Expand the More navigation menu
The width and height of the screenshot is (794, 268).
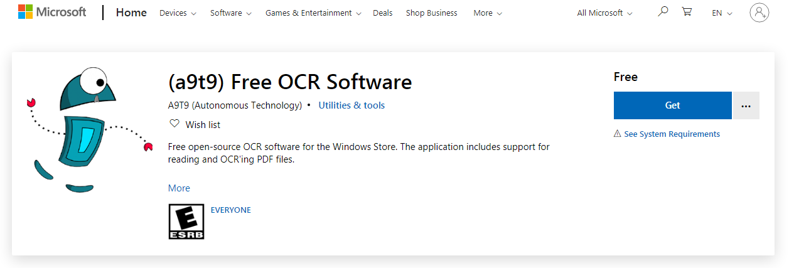point(487,13)
